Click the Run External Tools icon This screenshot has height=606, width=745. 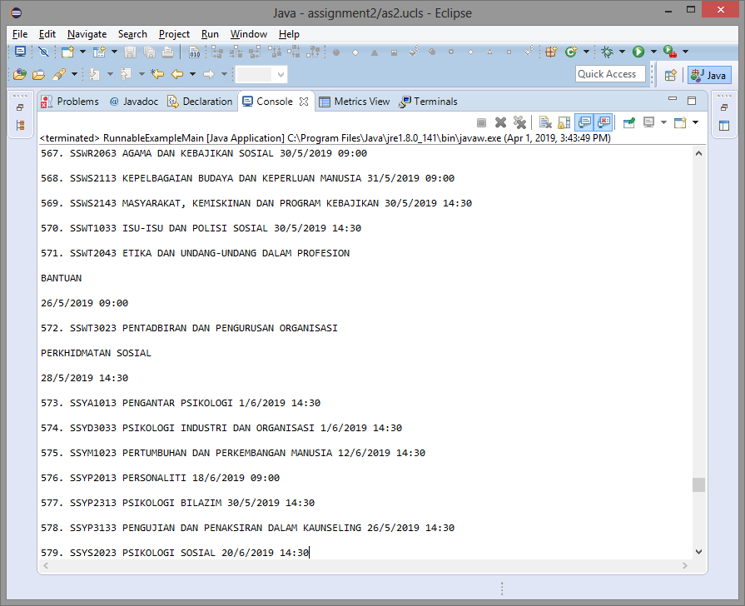(x=670, y=52)
